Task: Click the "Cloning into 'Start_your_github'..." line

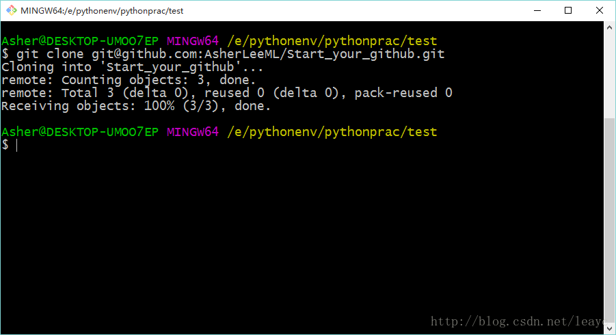Action: 132,67
